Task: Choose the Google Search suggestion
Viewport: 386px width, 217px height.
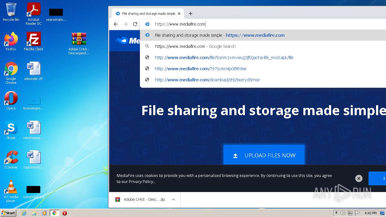Action: [x=263, y=46]
